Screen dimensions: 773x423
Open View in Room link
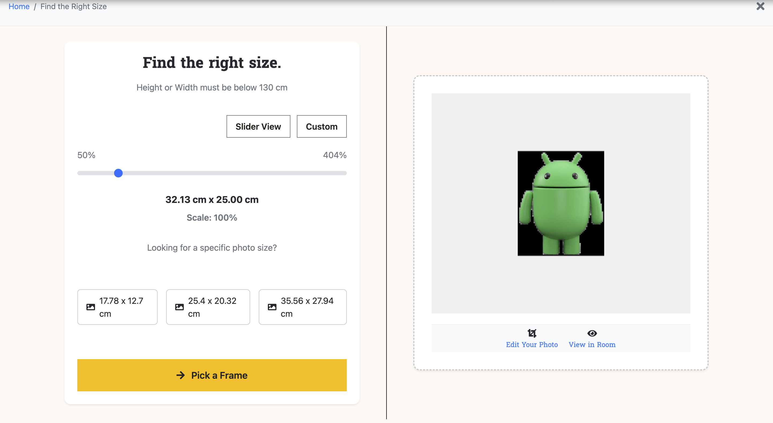point(592,344)
